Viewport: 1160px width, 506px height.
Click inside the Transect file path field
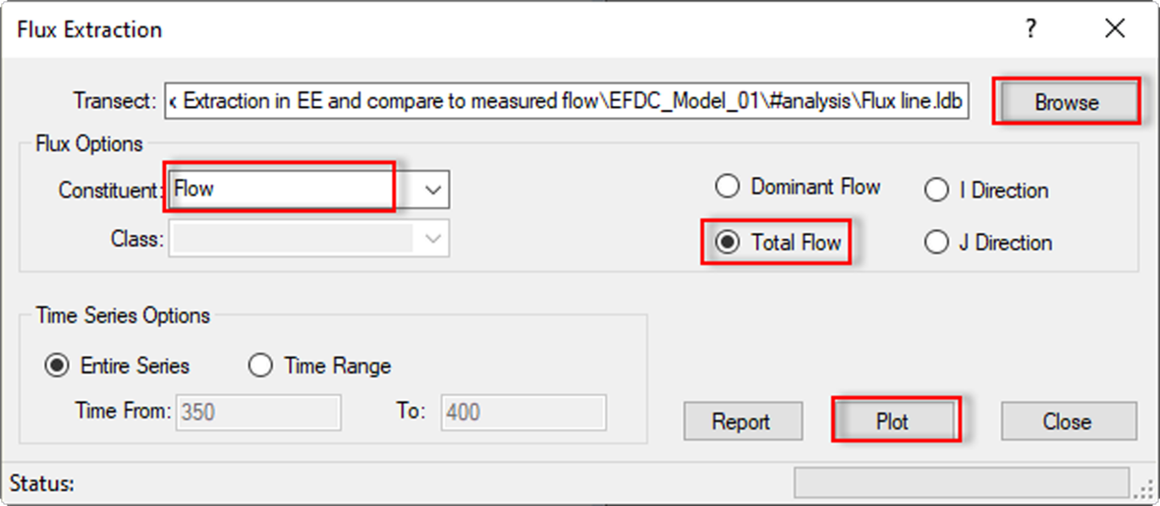click(568, 101)
